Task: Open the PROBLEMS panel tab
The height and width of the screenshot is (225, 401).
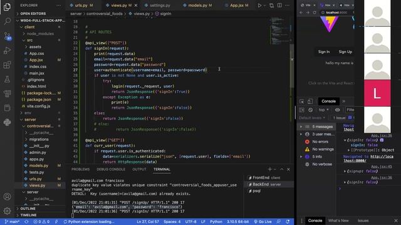Action: point(81,169)
